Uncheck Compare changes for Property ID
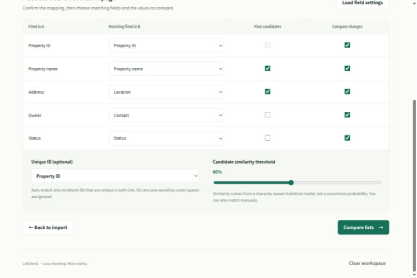 (x=347, y=45)
